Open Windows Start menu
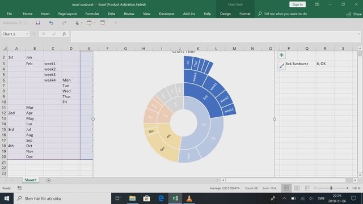363x204 pixels. 7,198
